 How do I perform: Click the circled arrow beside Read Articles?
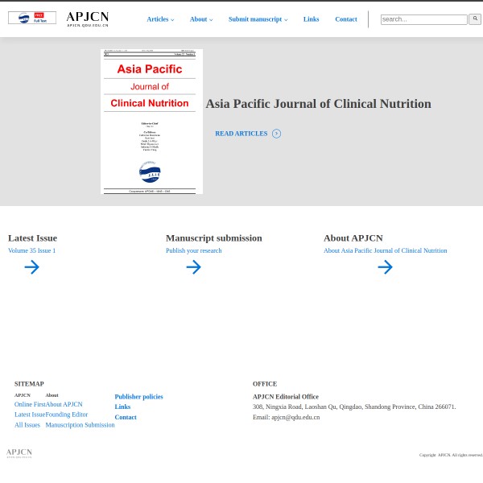tap(276, 134)
